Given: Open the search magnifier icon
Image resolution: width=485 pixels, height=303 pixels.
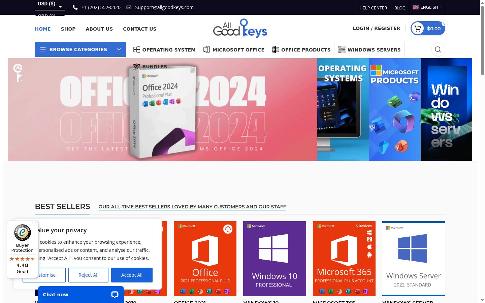Looking at the screenshot, I should (x=438, y=49).
